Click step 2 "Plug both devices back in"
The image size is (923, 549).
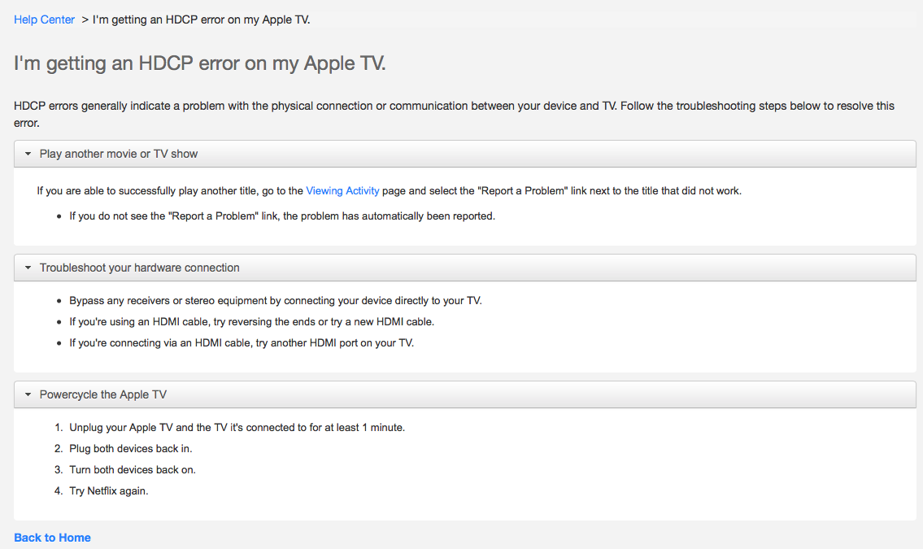point(131,449)
